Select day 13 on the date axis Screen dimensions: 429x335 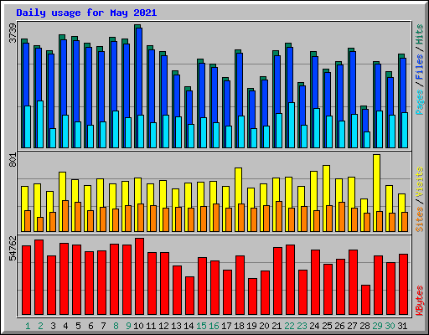point(176,326)
